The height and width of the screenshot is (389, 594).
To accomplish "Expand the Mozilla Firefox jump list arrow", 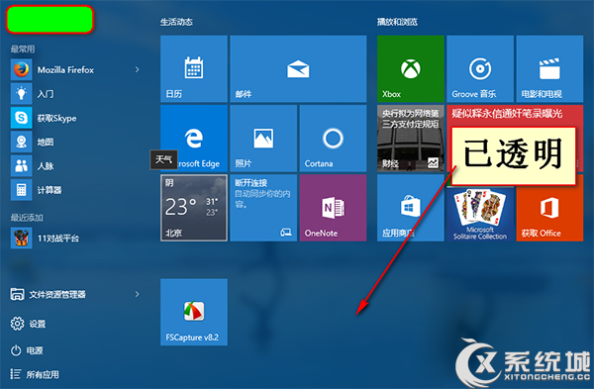I will (x=138, y=69).
